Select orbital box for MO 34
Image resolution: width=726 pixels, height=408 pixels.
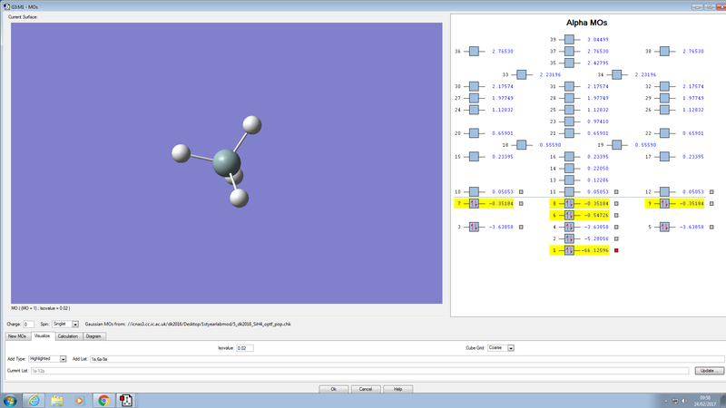(x=617, y=74)
